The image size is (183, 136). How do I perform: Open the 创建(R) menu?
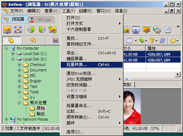pyautogui.click(x=85, y=11)
